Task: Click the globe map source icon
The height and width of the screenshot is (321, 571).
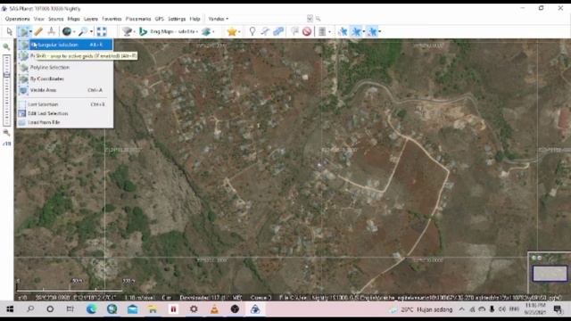Action: (x=66, y=32)
